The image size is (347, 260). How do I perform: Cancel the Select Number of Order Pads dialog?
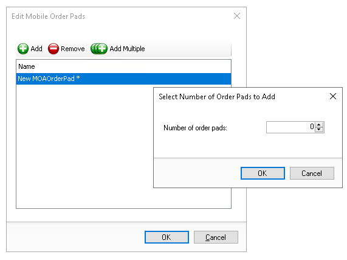coord(312,173)
